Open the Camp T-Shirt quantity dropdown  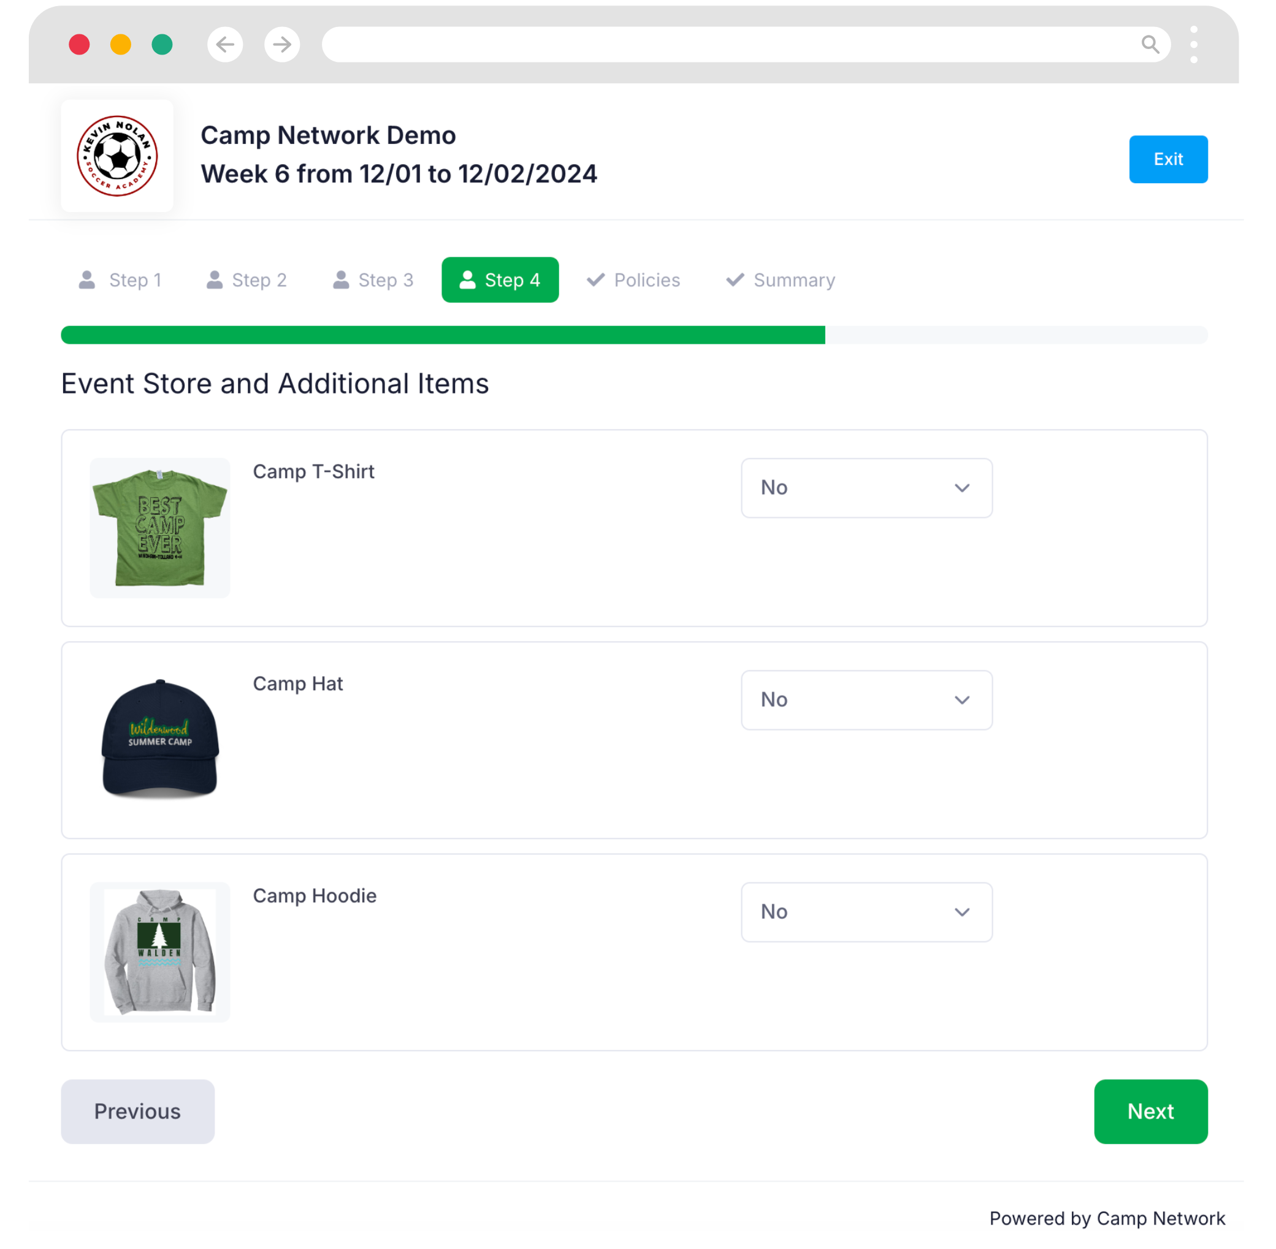point(866,488)
